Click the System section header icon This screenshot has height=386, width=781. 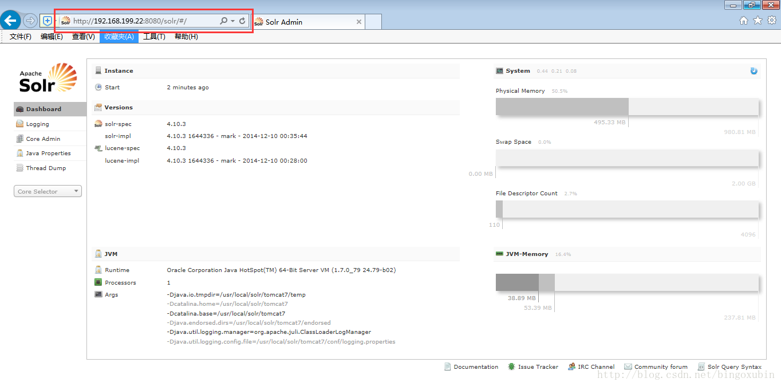[500, 71]
